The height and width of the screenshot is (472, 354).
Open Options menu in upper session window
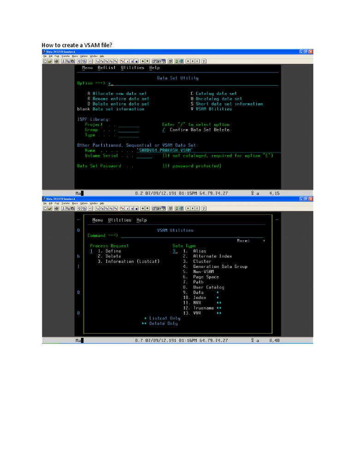(84, 56)
